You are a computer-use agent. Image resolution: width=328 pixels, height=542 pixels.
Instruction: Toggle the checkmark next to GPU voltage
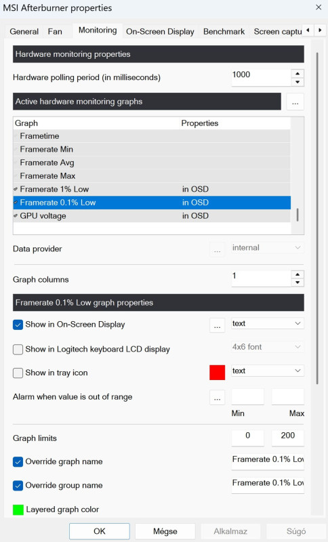point(16,216)
